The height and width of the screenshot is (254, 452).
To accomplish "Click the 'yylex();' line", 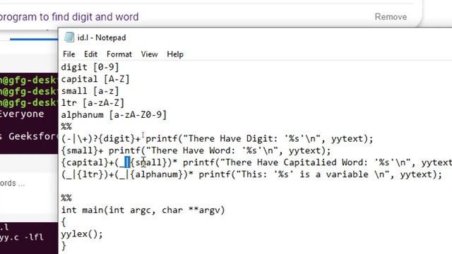I will click(82, 234).
